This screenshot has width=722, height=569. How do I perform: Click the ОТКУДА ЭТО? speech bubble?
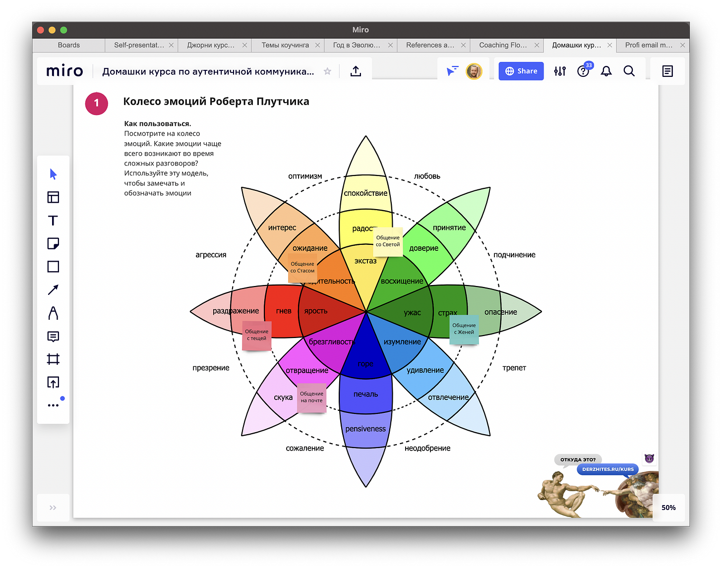pos(578,460)
